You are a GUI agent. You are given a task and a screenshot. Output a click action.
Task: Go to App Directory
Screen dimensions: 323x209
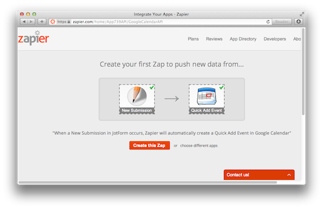[243, 39]
